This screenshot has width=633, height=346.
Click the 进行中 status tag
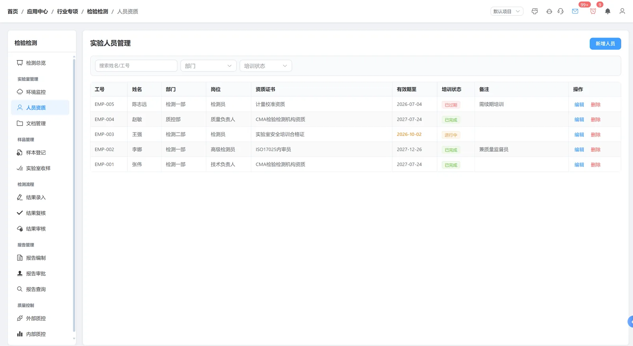451,135
